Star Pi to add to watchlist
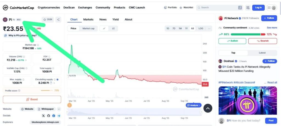 48,19
